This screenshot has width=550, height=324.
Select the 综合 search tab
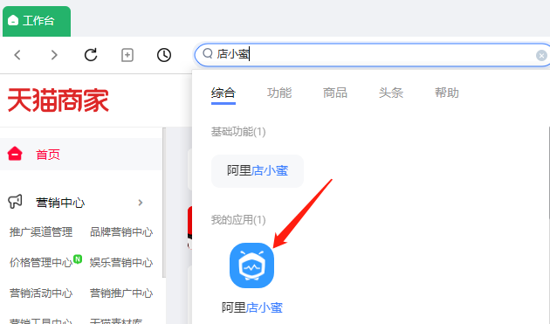point(223,93)
